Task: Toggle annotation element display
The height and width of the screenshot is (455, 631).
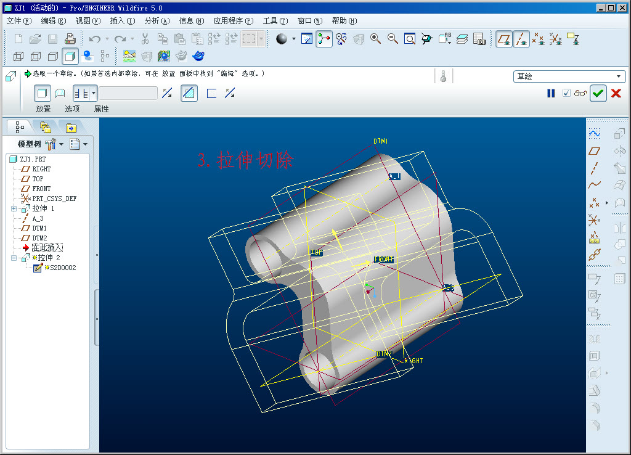Action: pos(572,39)
